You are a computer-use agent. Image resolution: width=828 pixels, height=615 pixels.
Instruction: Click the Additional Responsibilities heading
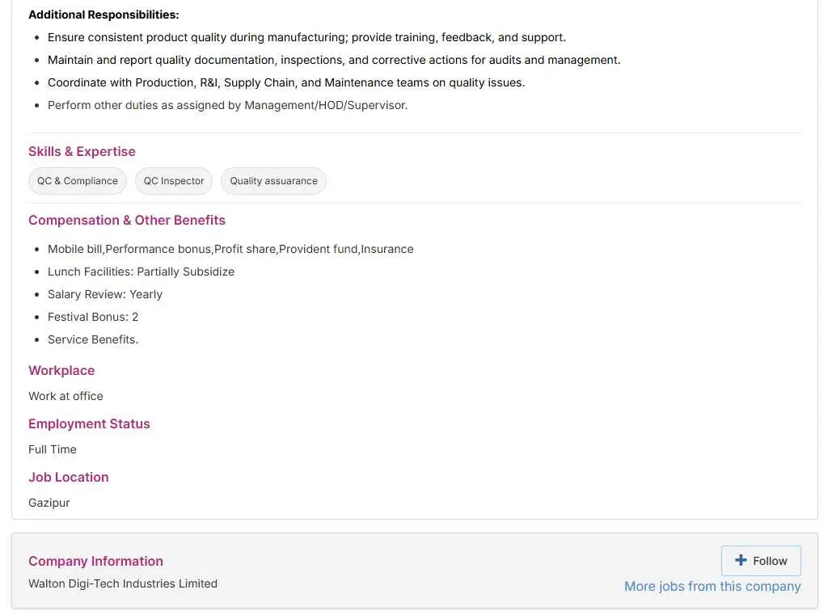(103, 15)
